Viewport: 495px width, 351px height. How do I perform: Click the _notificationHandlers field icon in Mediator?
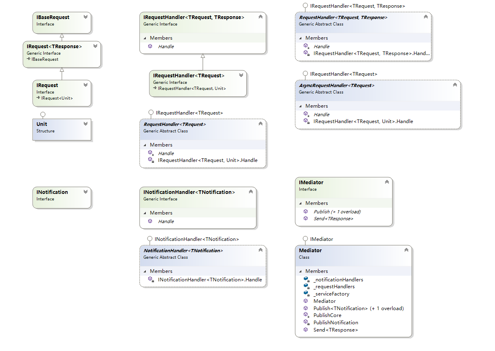click(306, 279)
